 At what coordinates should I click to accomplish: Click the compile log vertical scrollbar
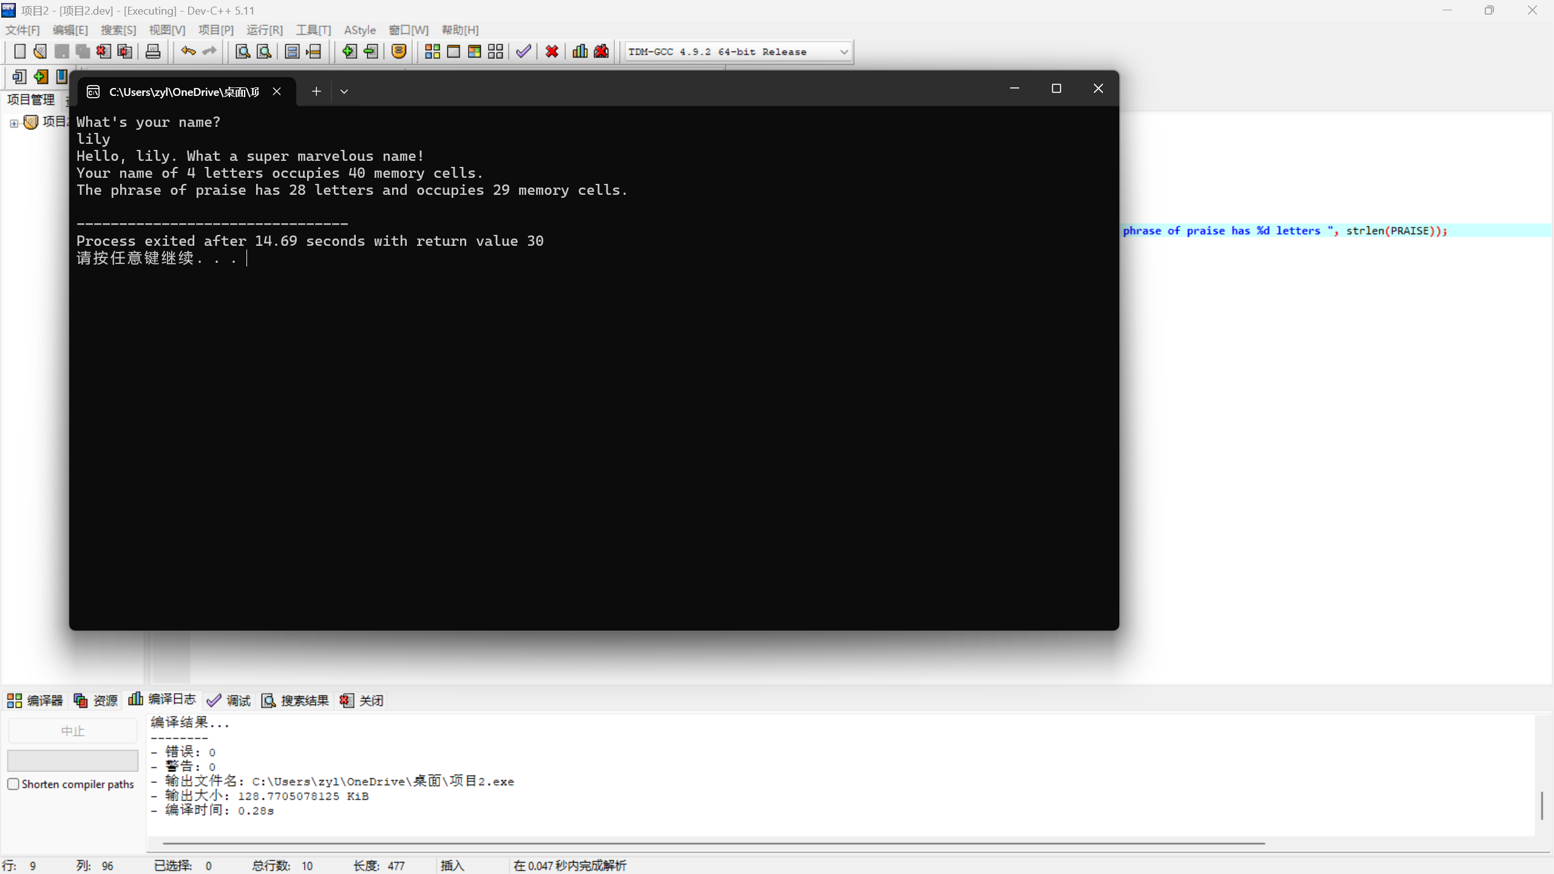(x=1541, y=805)
